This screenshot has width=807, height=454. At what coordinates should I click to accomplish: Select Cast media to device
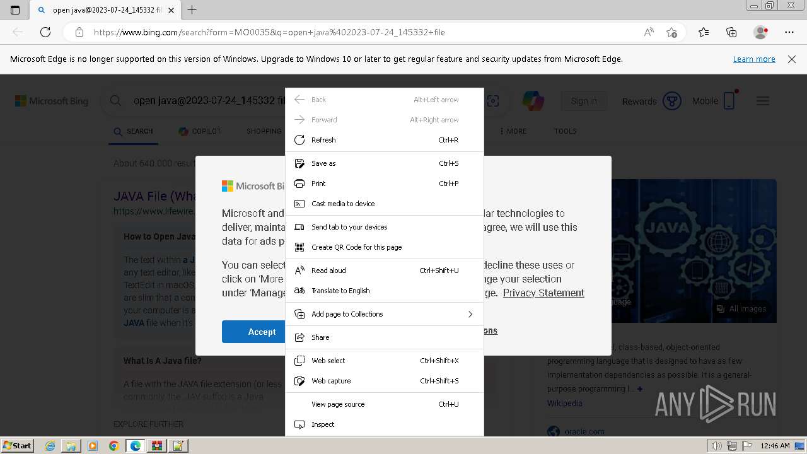tap(385, 204)
